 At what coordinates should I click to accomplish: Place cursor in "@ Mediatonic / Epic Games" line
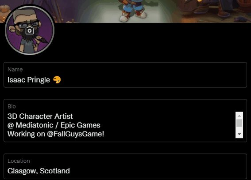tap(54, 125)
